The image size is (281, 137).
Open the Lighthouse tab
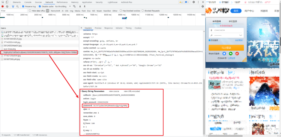click(113, 2)
